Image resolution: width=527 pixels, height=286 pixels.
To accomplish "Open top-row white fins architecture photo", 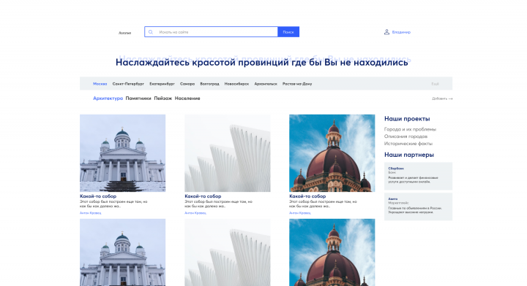I will [228, 153].
